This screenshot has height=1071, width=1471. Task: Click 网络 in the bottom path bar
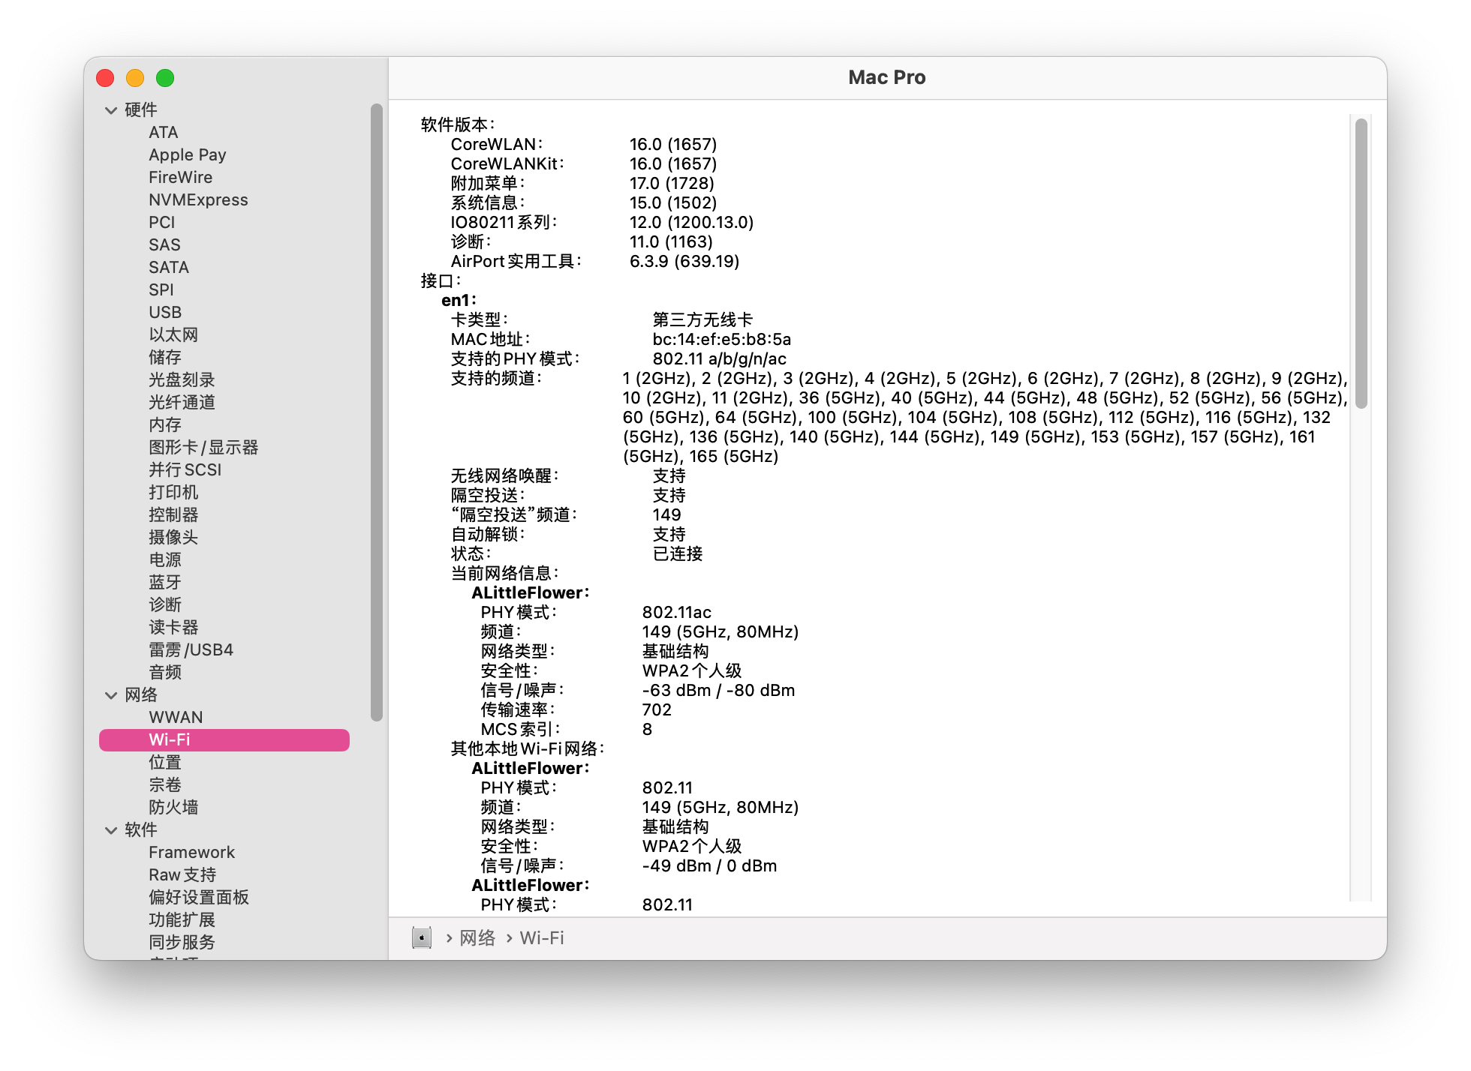477,937
